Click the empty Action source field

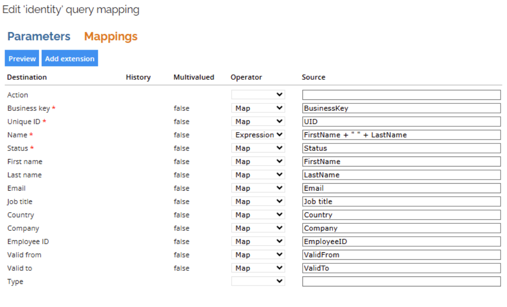(402, 95)
